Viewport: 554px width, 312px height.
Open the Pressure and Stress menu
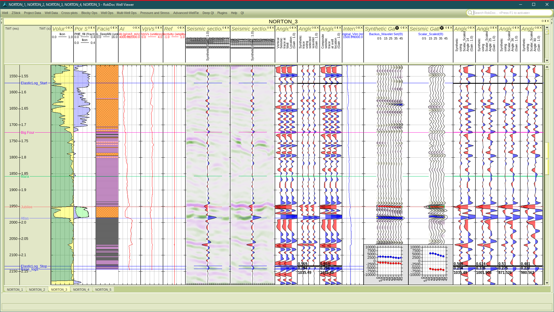pyautogui.click(x=155, y=13)
